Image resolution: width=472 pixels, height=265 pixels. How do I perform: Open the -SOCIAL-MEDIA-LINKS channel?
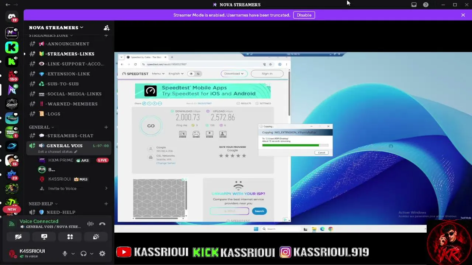point(69,94)
